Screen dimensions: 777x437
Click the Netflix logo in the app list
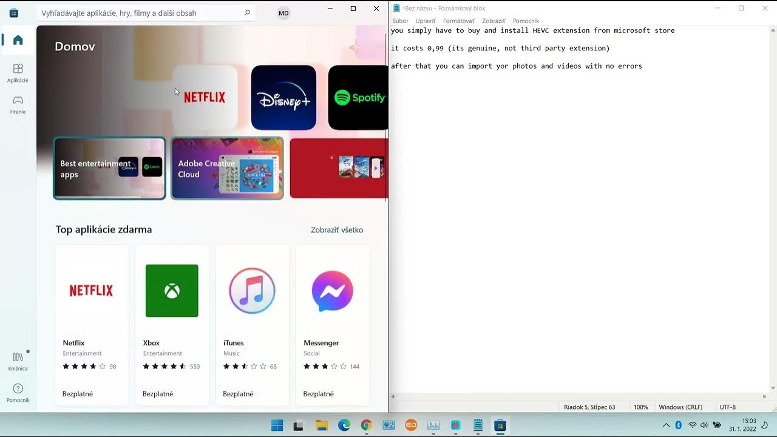(91, 291)
